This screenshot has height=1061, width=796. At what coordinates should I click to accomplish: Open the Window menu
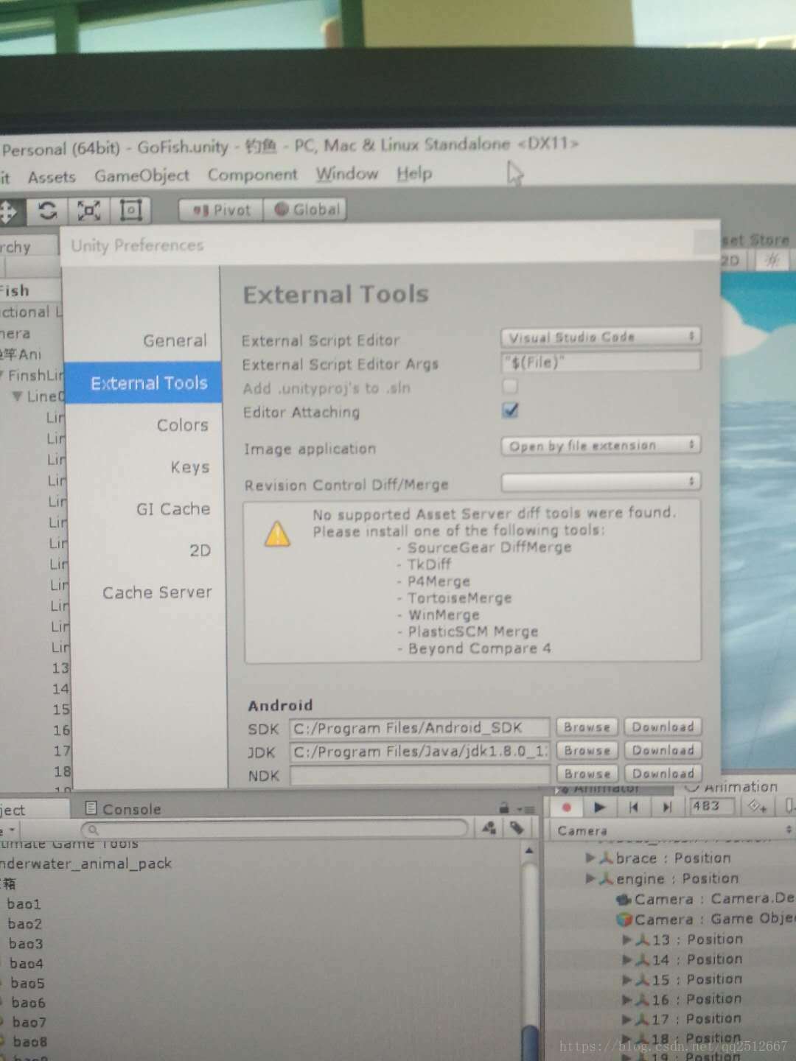click(346, 174)
